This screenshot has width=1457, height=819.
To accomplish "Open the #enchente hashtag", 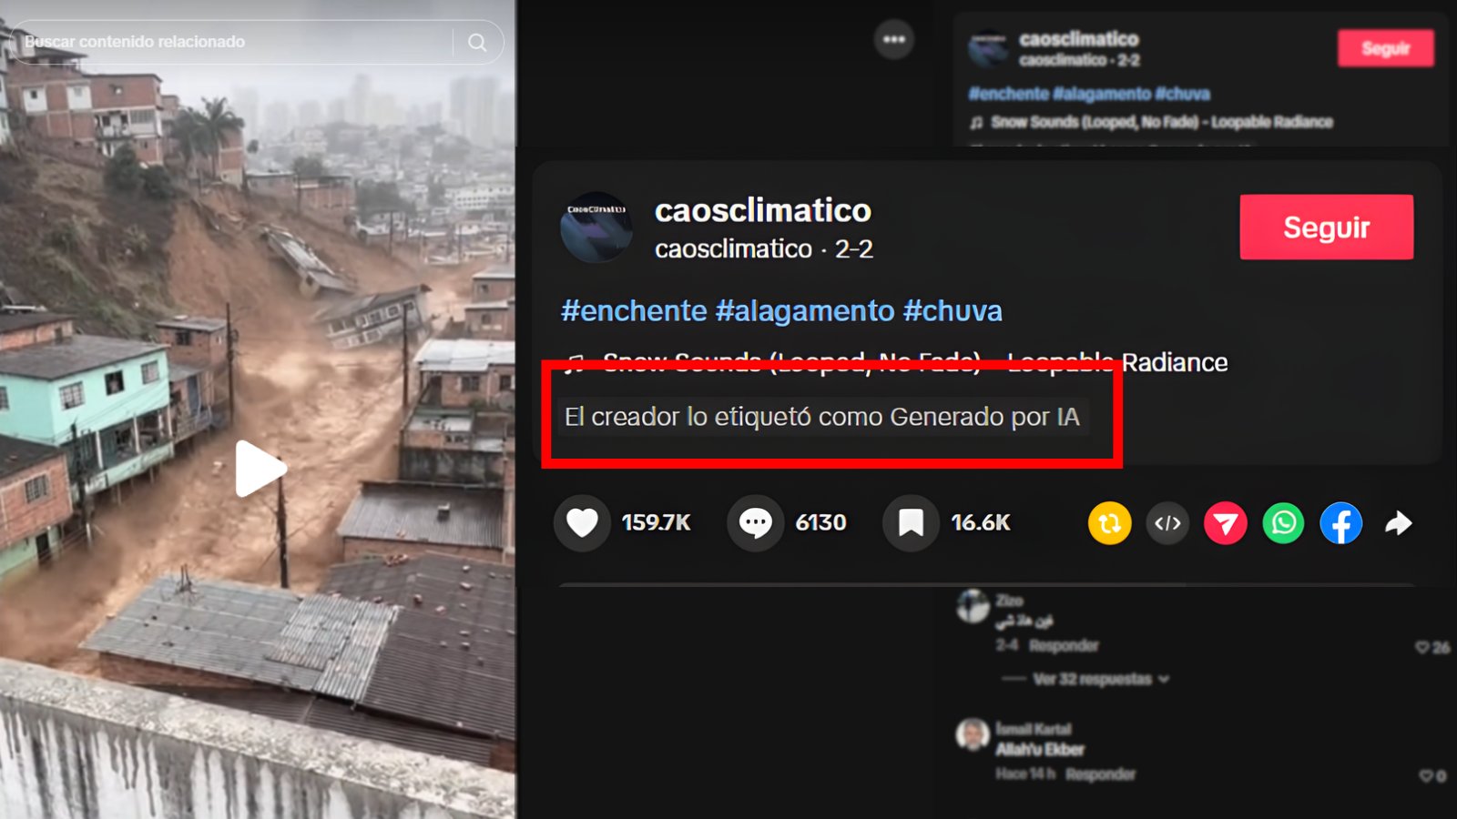I will coord(634,311).
